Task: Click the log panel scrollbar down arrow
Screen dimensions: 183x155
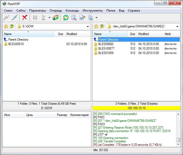Action: click(178, 145)
